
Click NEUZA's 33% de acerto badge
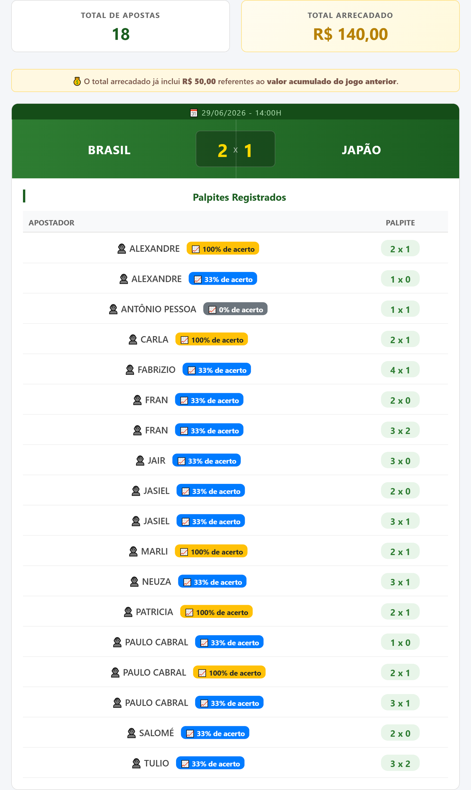point(212,582)
